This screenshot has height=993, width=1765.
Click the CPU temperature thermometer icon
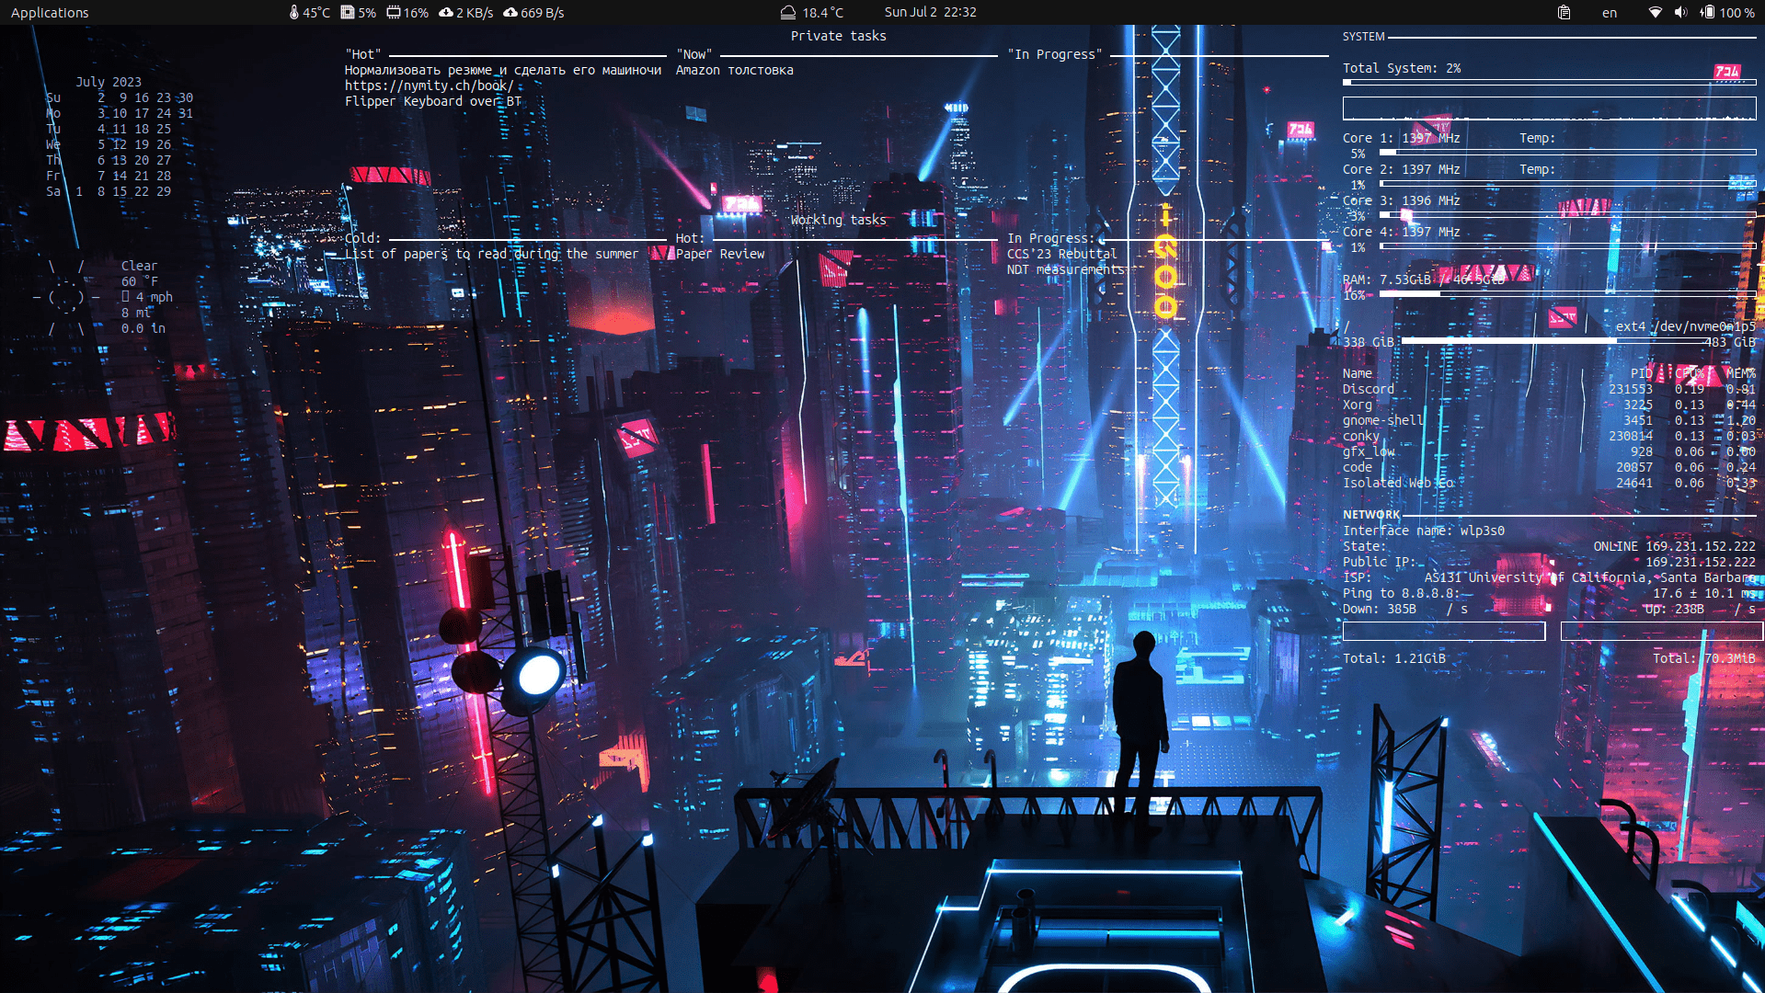click(x=293, y=13)
